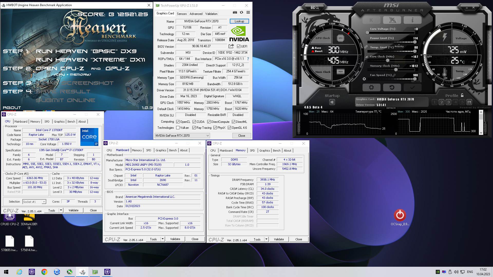Open Afterburner settings with the gear button
The height and width of the screenshot is (277, 493).
(371, 87)
